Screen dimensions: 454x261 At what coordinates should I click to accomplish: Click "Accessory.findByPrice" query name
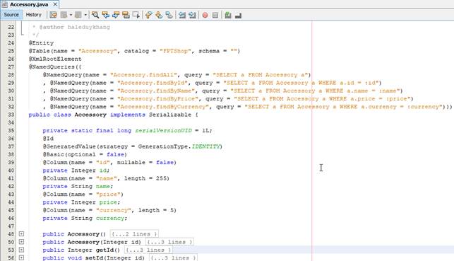tap(157, 98)
